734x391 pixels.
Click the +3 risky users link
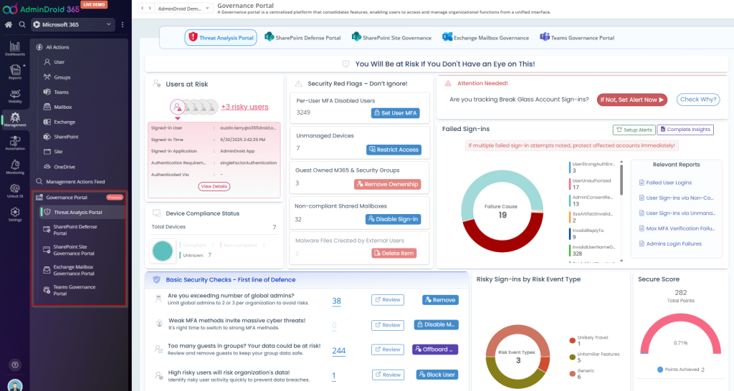[245, 107]
